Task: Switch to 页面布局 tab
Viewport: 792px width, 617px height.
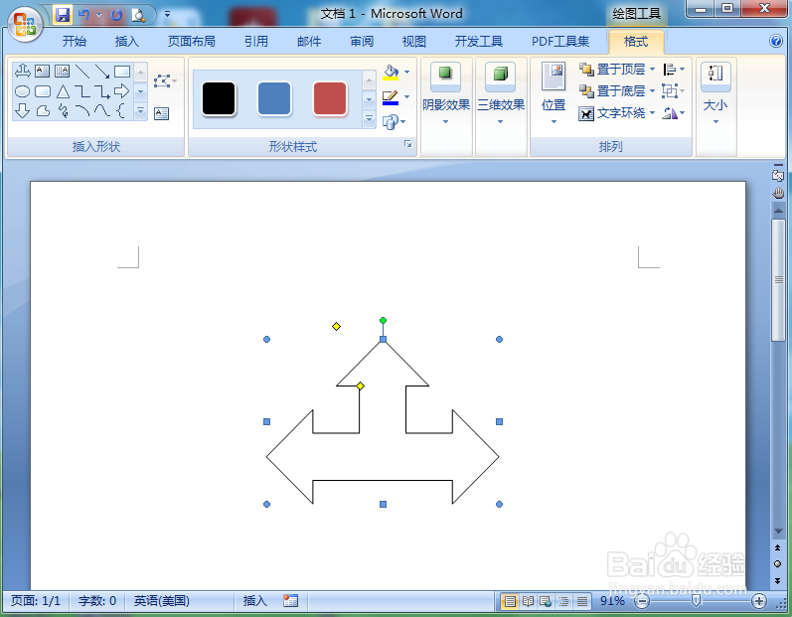Action: [x=192, y=42]
